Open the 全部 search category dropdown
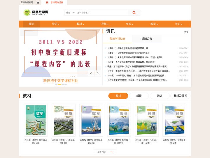Viewport: 210px width, 158px height. tap(70, 13)
